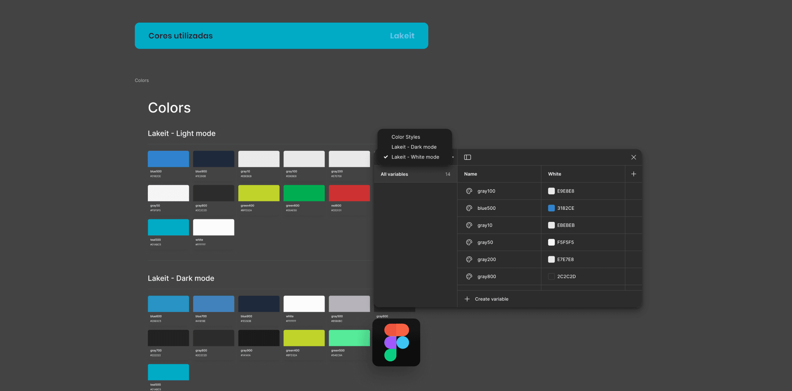Select the green400 color card in Dark mode

[x=304, y=344]
